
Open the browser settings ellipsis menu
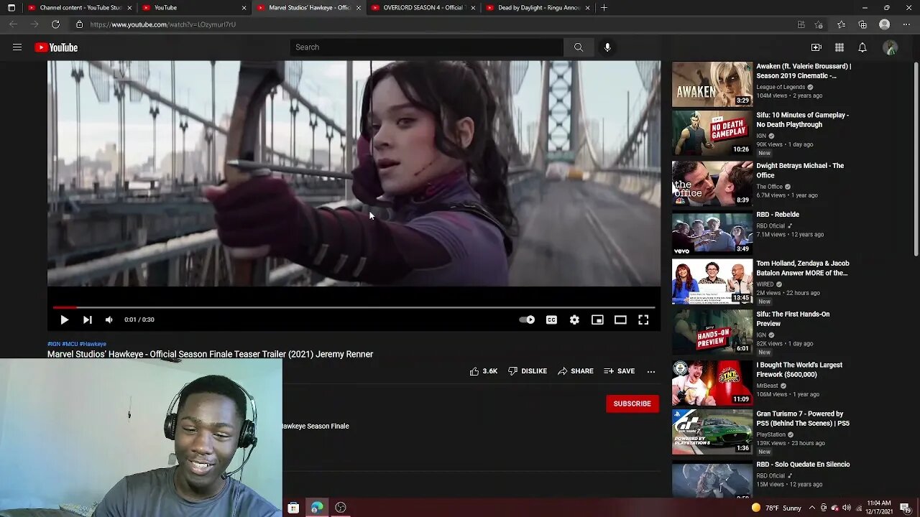pos(905,24)
